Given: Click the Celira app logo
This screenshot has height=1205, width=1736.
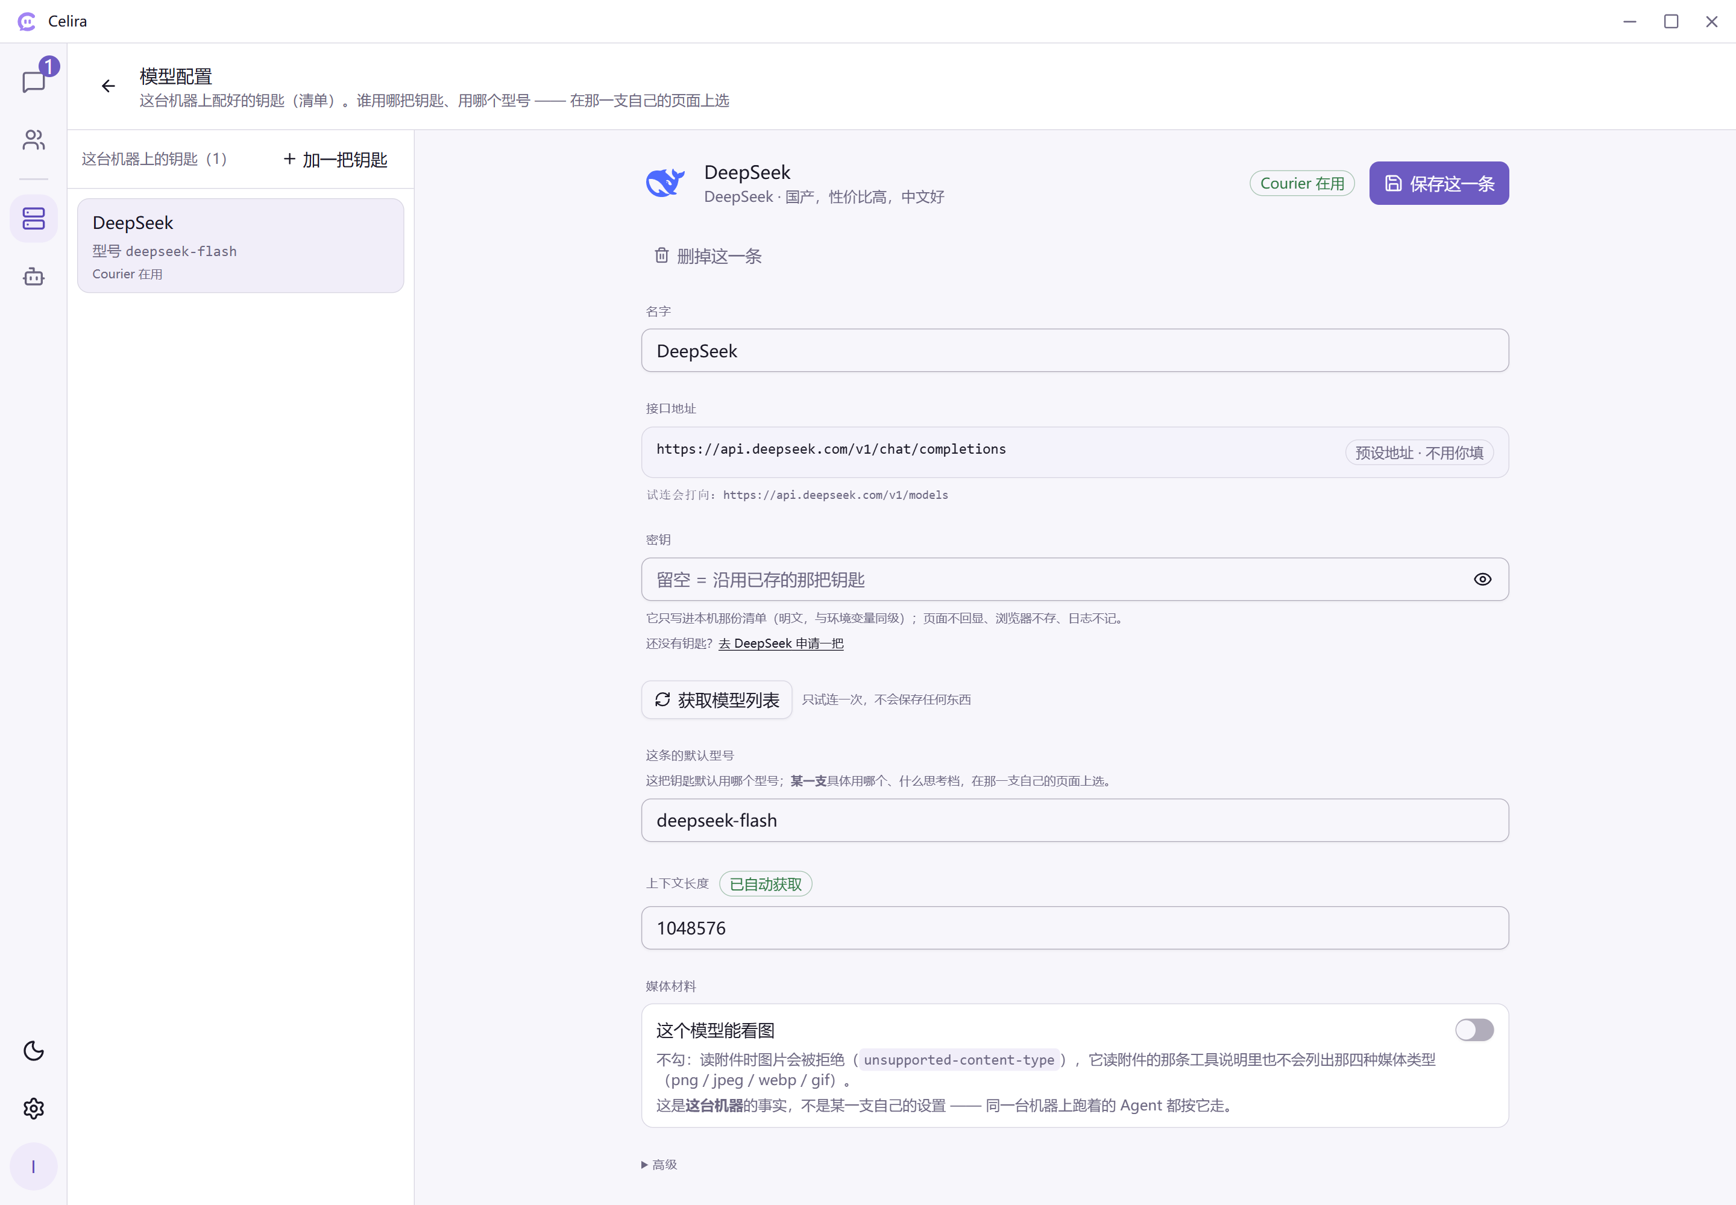Looking at the screenshot, I should click(x=27, y=21).
